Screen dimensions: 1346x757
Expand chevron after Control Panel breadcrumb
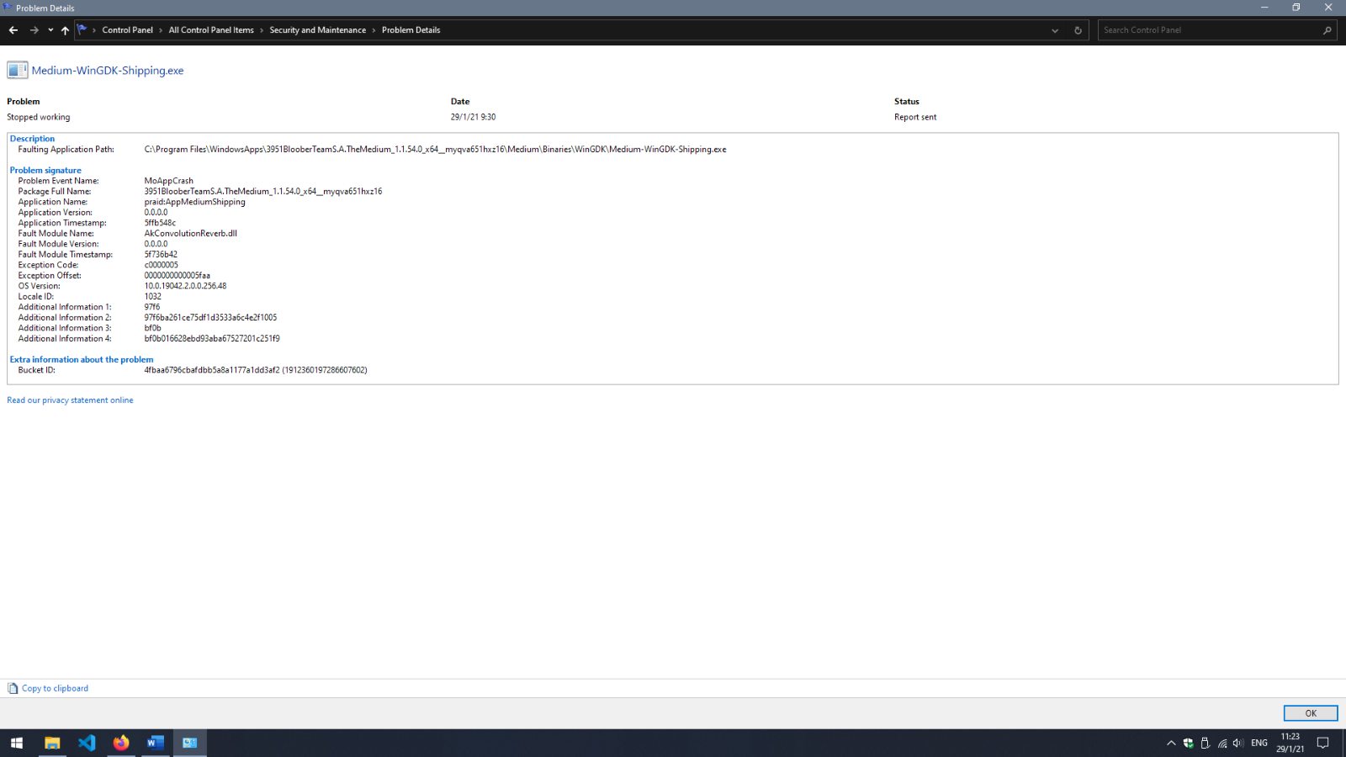tap(161, 30)
